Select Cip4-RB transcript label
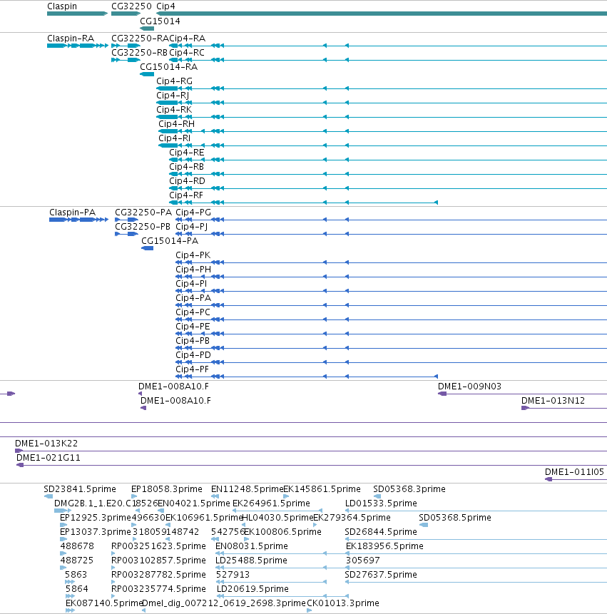 coord(186,167)
